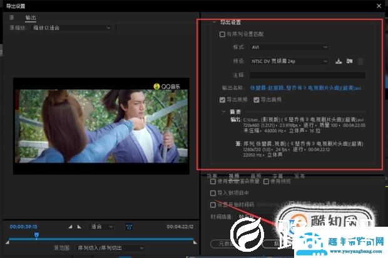Click the set in point icon

[70, 227]
